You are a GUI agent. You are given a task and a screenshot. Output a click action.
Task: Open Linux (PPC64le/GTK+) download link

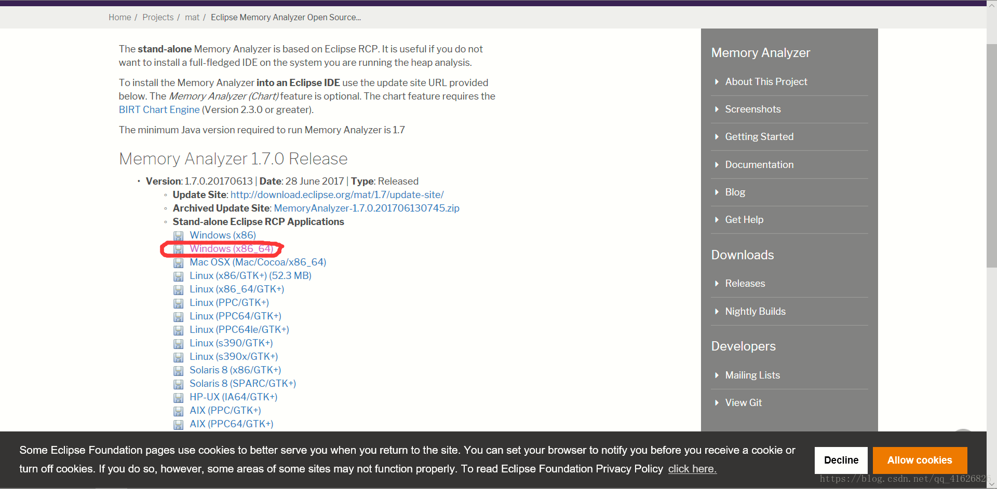pos(239,330)
